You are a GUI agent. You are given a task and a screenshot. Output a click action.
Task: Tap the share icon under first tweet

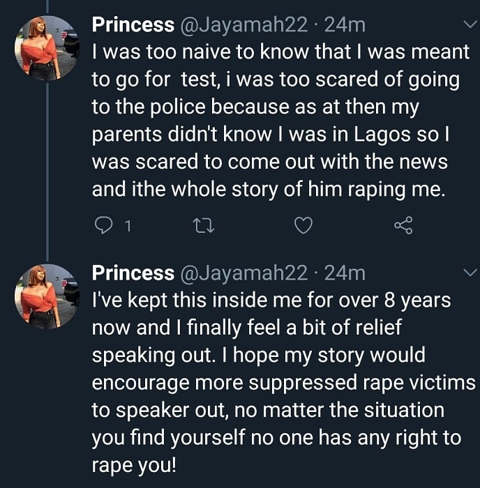tap(403, 225)
